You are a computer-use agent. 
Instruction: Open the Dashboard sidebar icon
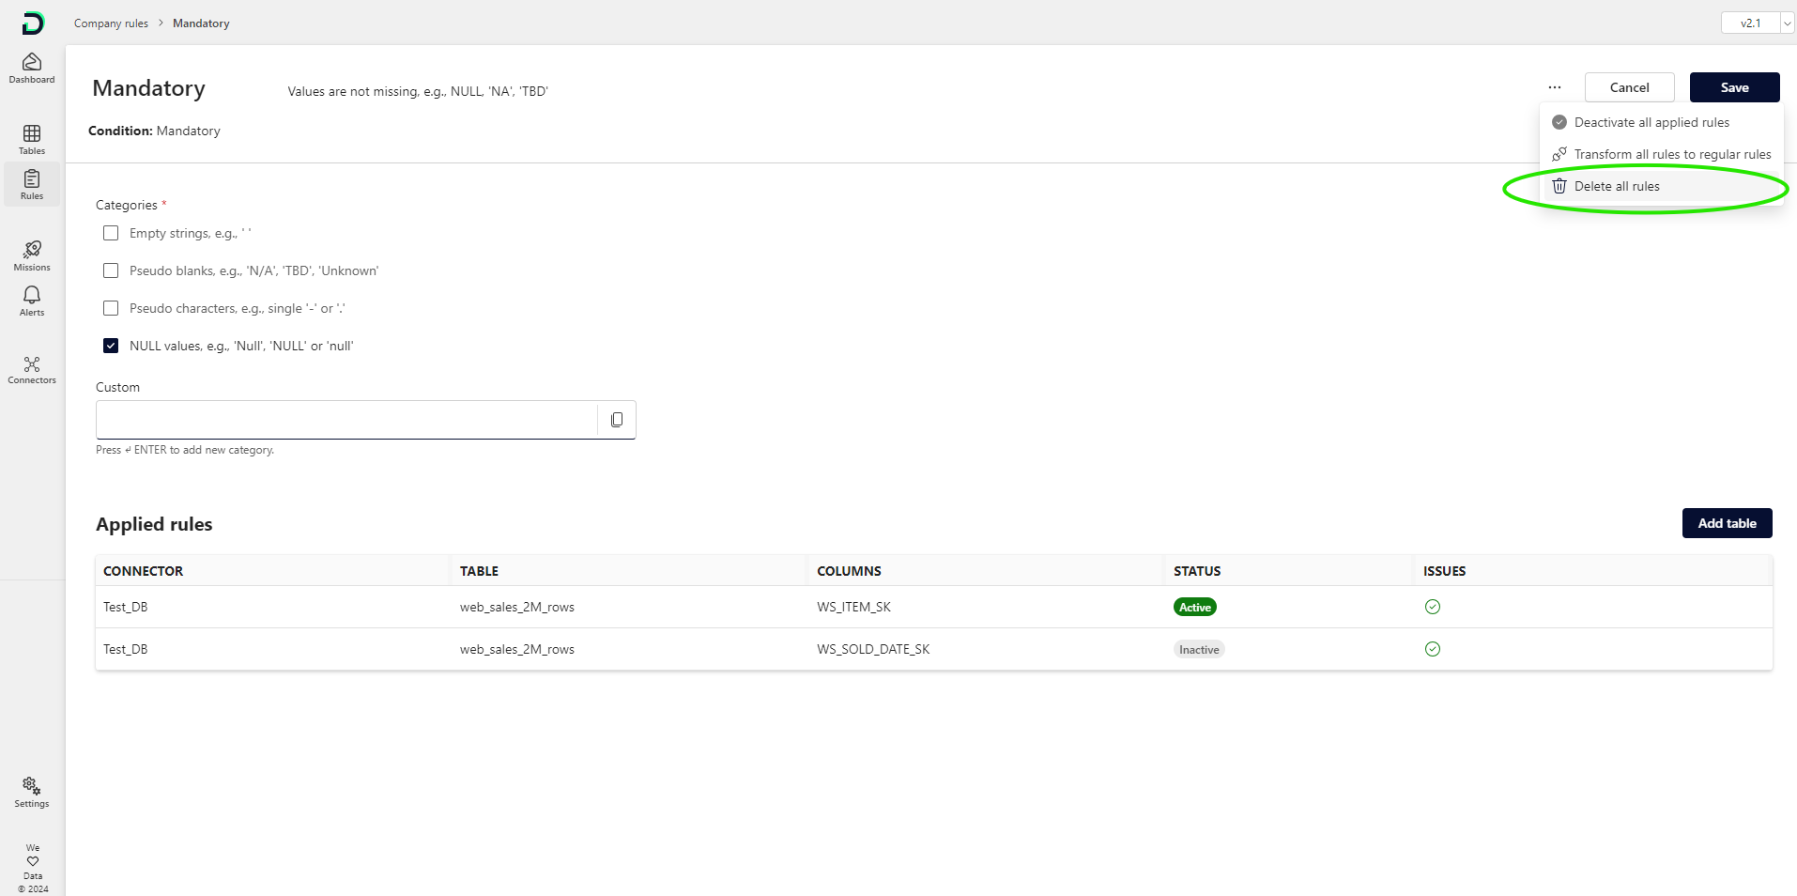32,68
